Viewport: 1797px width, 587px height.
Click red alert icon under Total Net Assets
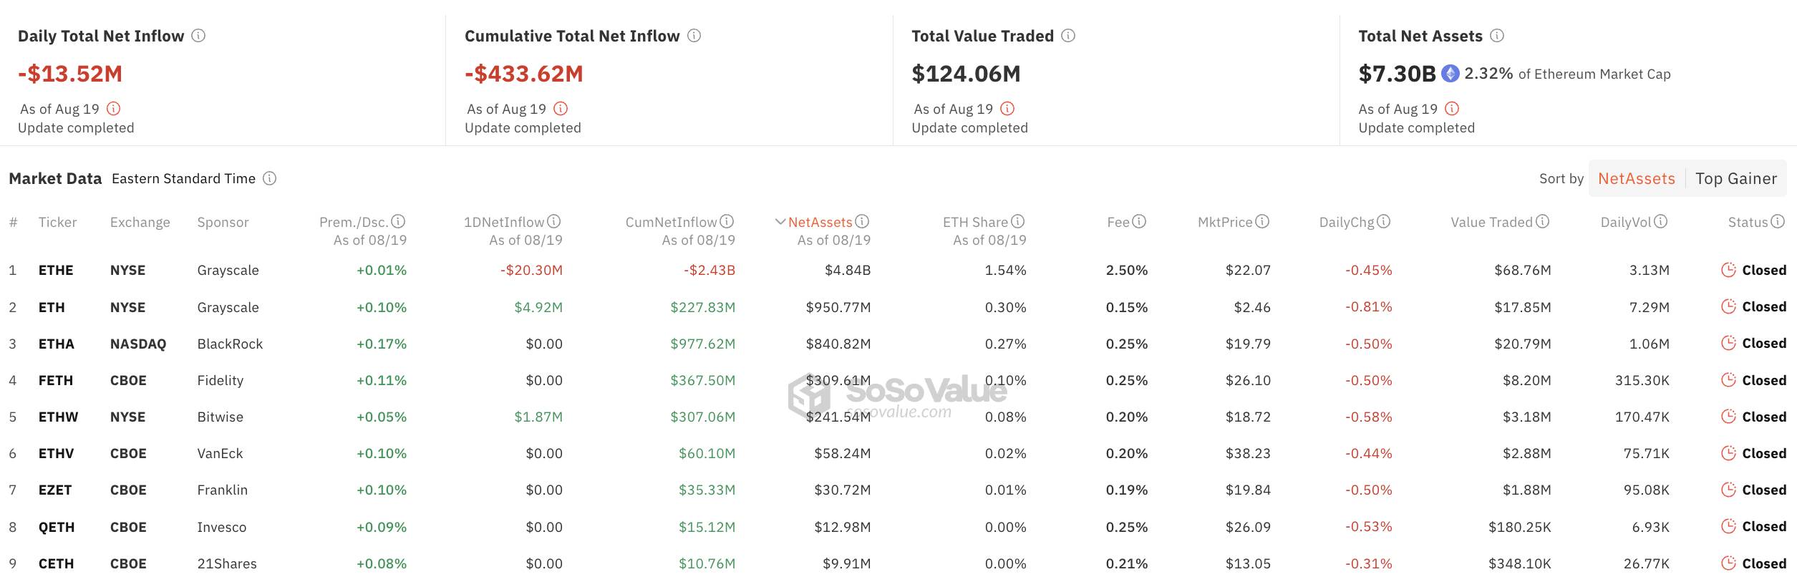click(1452, 109)
